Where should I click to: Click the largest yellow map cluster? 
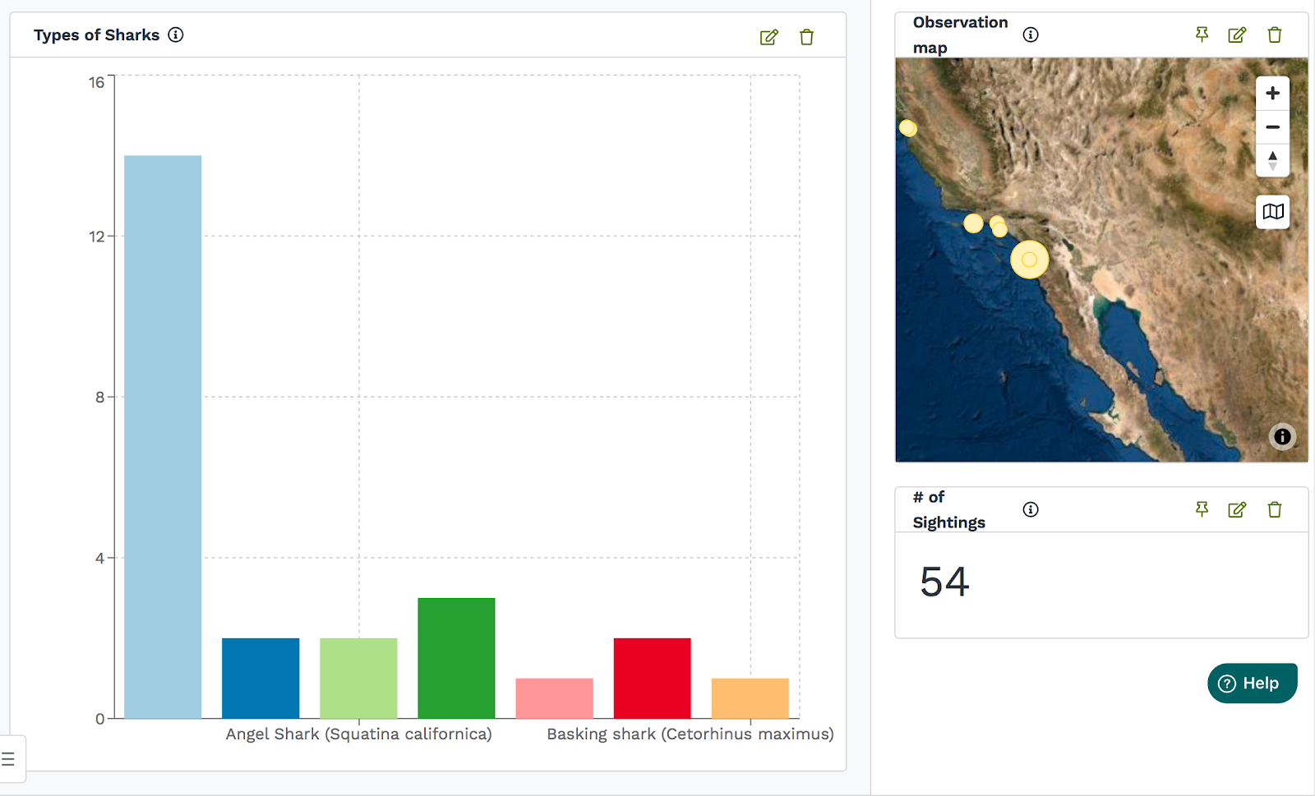[x=1029, y=260]
